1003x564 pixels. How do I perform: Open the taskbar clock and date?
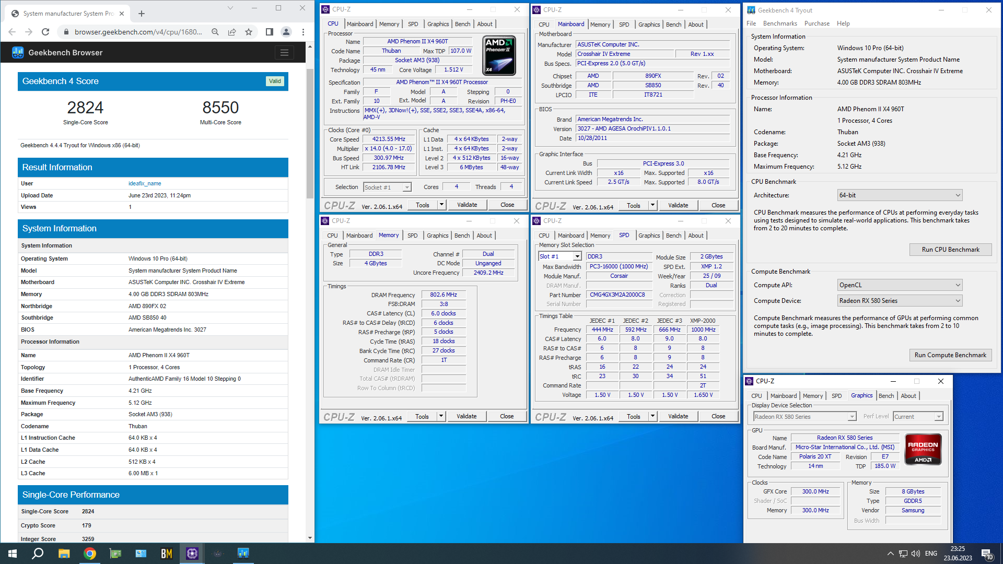pyautogui.click(x=958, y=554)
